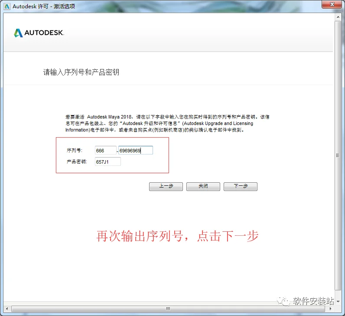Screen dimensions: 345x316
Task: Click the 序列号 label
Action: (75, 150)
